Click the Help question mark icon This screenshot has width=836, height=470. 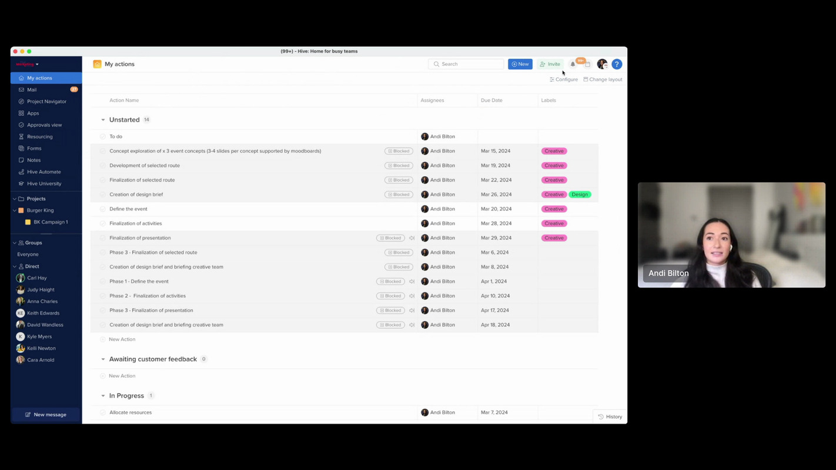[x=617, y=64]
